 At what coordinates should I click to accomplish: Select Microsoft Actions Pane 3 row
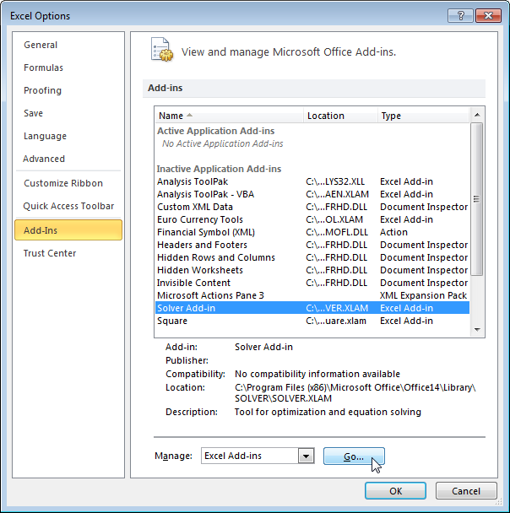[x=312, y=295]
